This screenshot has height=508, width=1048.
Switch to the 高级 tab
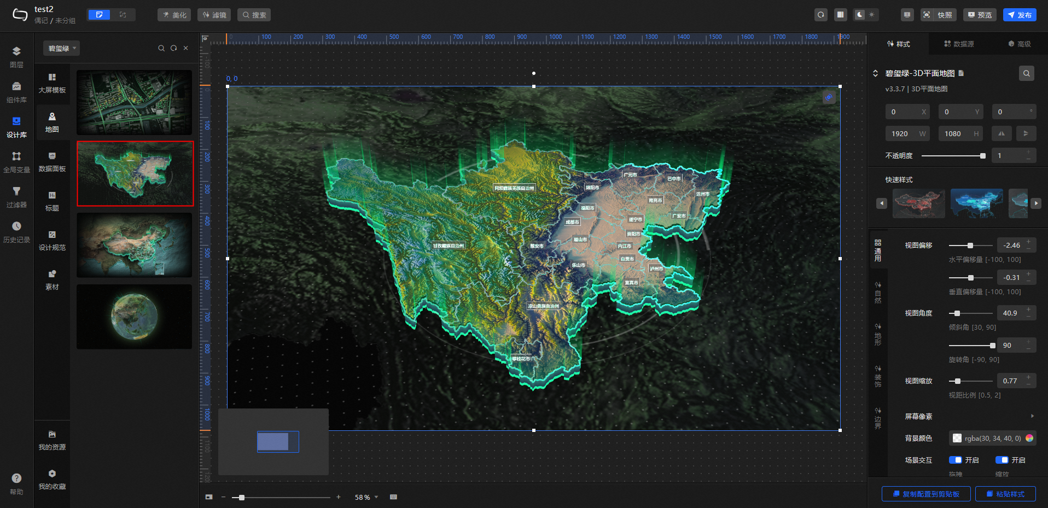tap(1020, 44)
